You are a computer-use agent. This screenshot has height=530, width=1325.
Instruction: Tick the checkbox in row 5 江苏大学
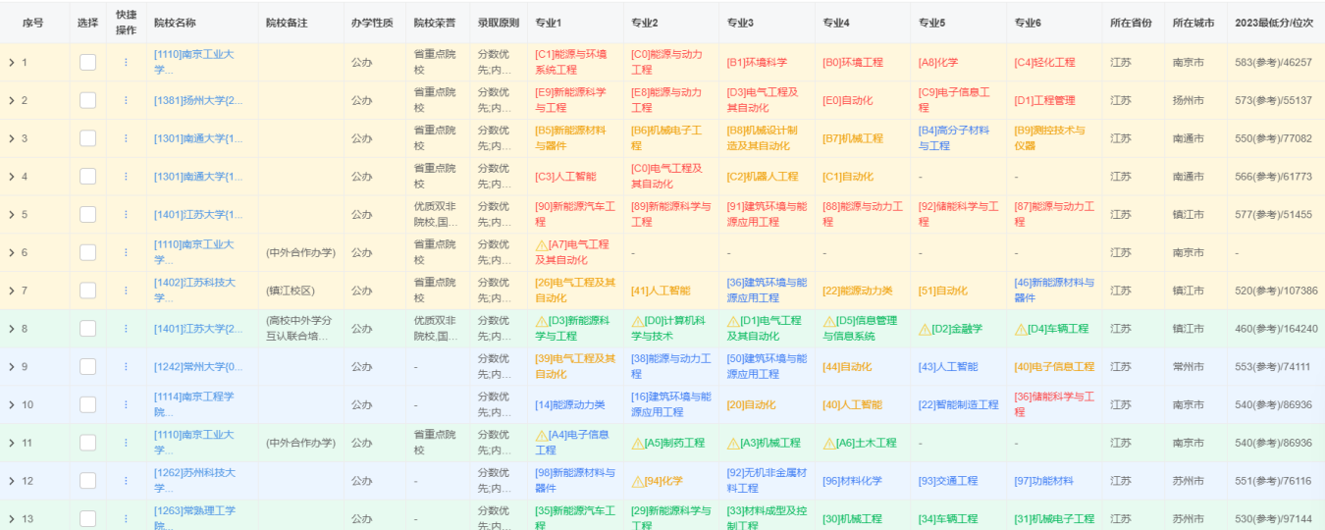point(88,214)
